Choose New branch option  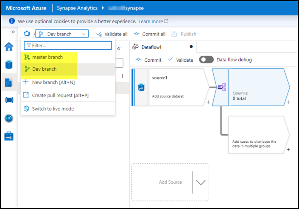[x=68, y=82]
